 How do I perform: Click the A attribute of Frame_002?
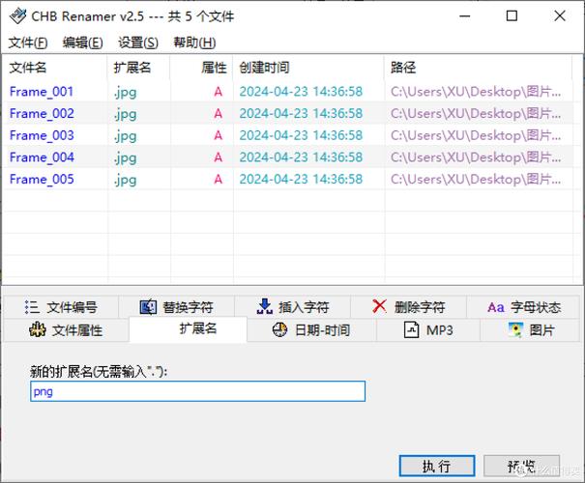click(x=219, y=114)
